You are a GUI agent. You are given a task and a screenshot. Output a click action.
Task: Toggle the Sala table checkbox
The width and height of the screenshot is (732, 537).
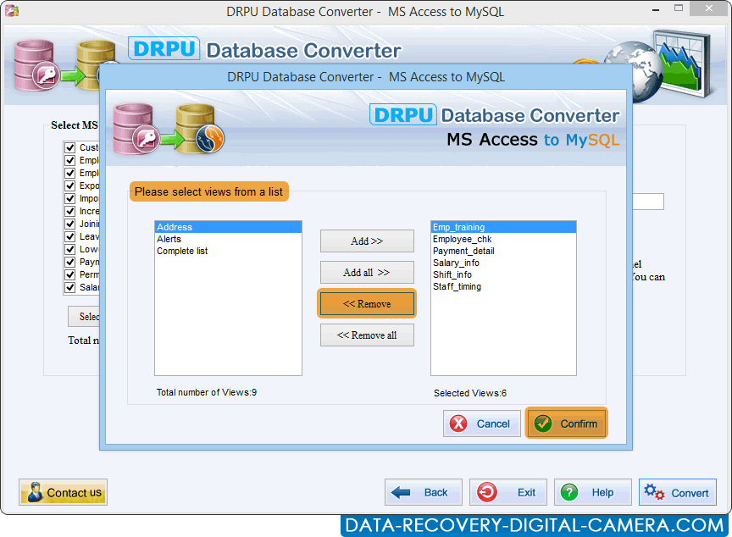pos(70,287)
